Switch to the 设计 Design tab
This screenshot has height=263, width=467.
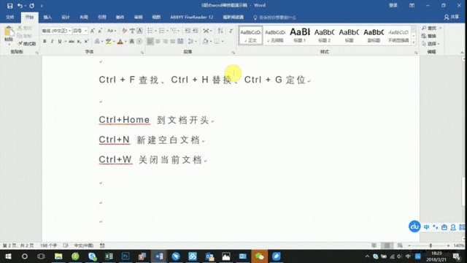pyautogui.click(x=66, y=18)
